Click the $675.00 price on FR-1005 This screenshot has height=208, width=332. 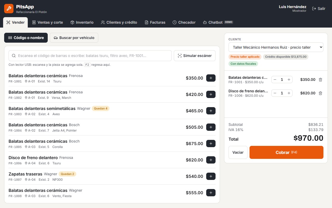coord(195,144)
